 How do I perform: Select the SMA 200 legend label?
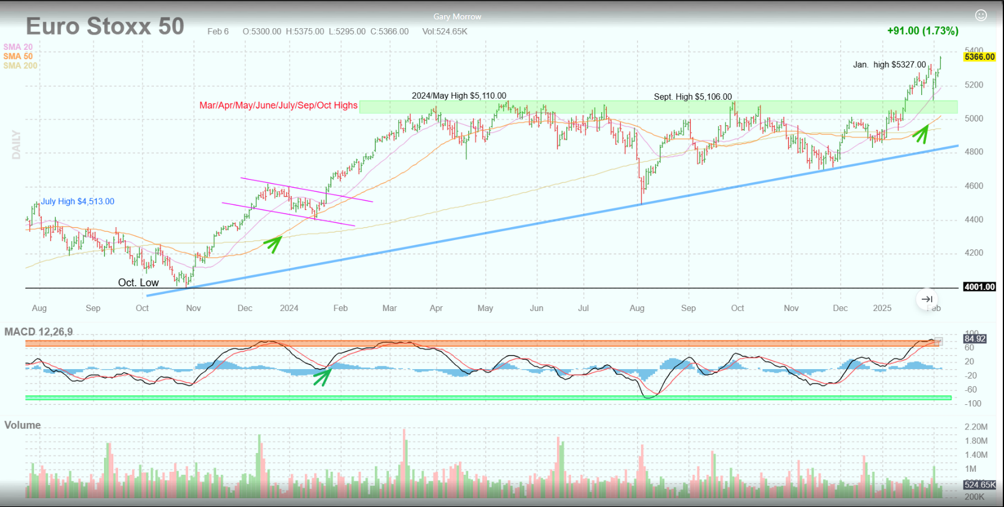(x=20, y=66)
